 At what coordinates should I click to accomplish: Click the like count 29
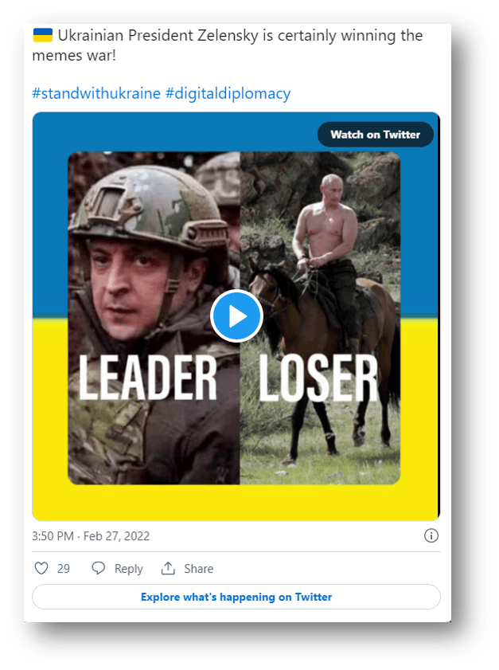(x=64, y=569)
